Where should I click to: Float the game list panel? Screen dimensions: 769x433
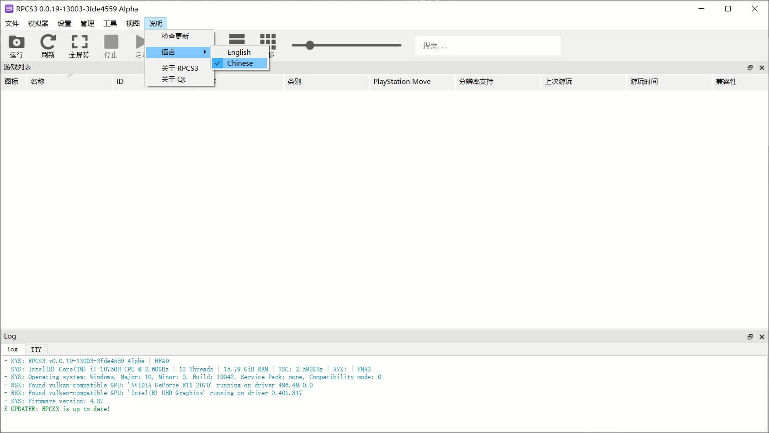[x=750, y=68]
